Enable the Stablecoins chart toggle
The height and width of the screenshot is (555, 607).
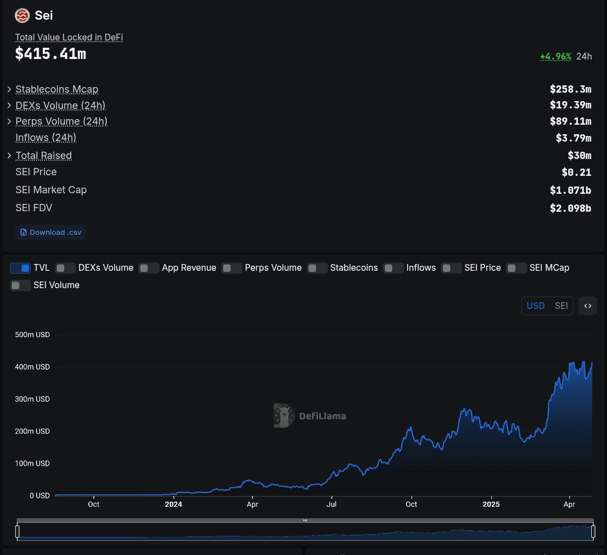point(317,268)
